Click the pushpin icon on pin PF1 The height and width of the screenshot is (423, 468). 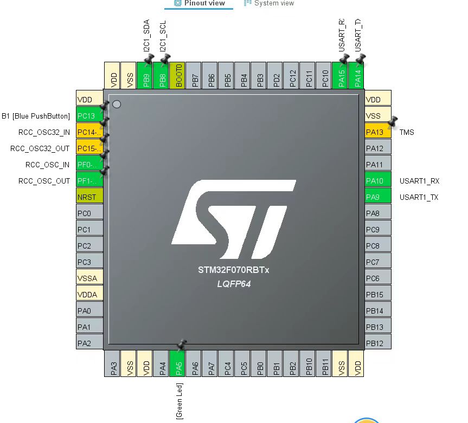[104, 171]
